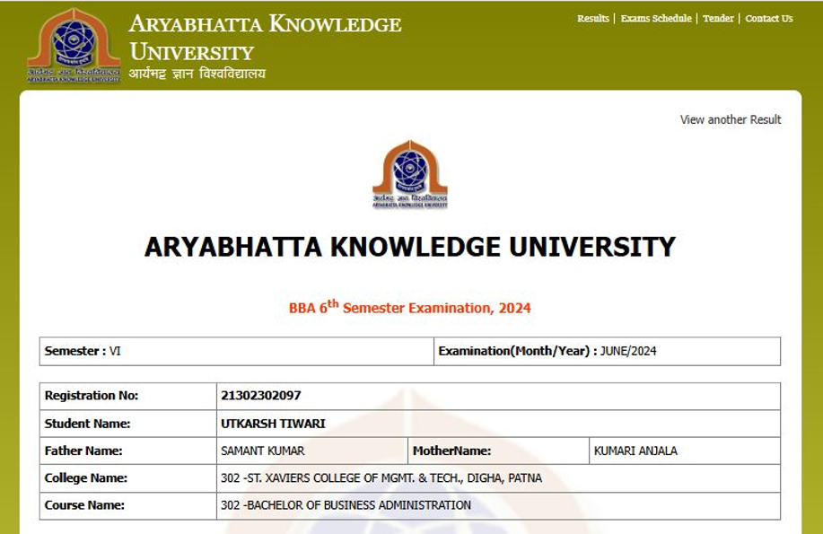Click View another Result link

731,119
